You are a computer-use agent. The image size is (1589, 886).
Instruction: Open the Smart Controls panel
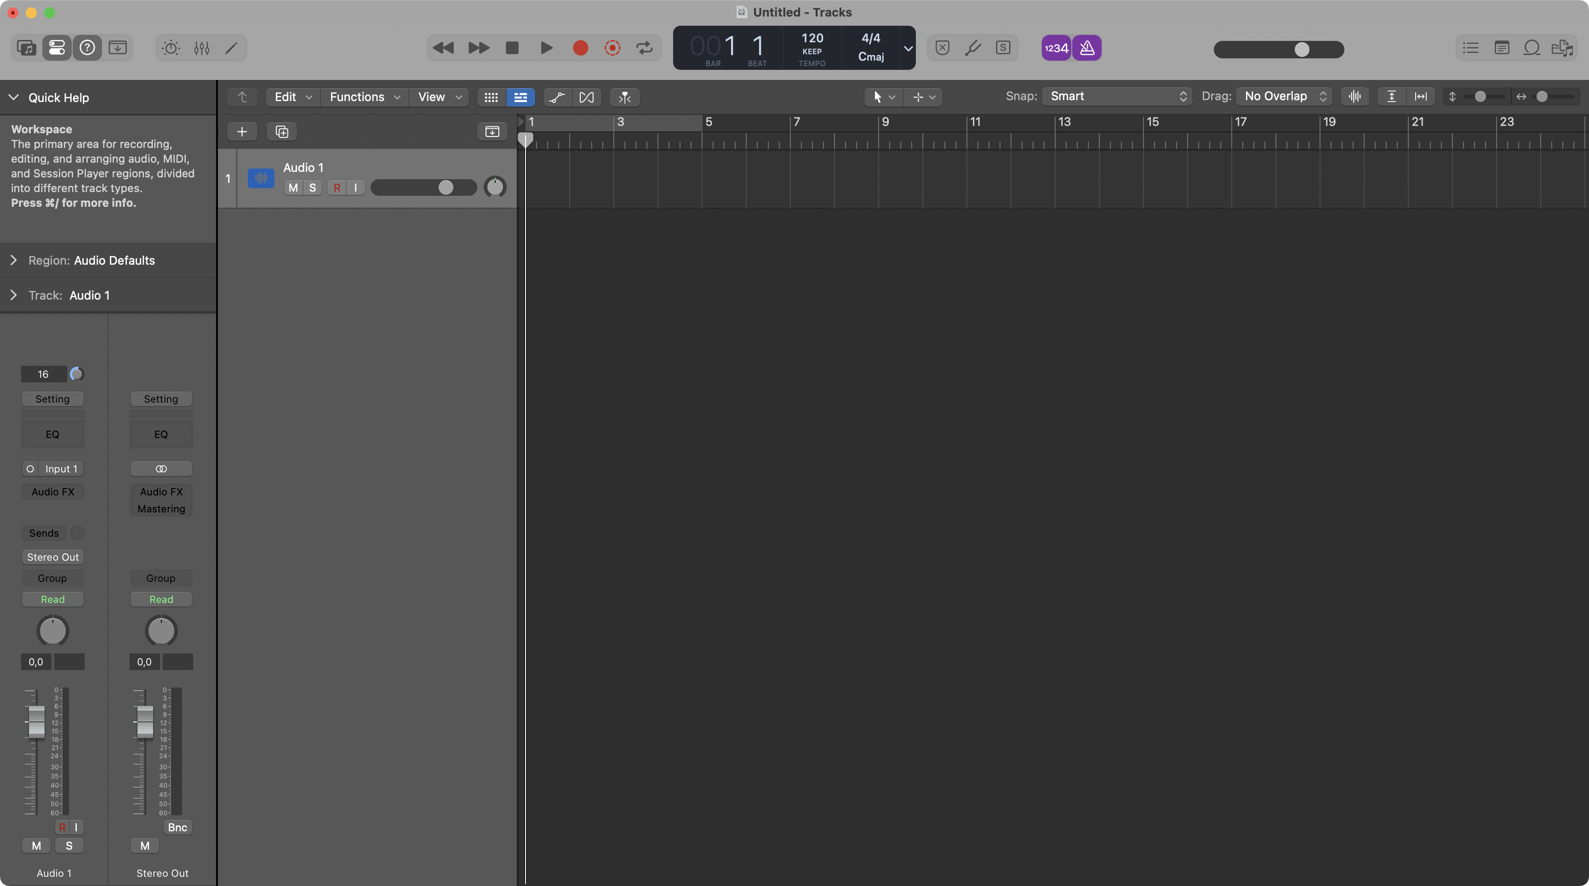(x=171, y=48)
